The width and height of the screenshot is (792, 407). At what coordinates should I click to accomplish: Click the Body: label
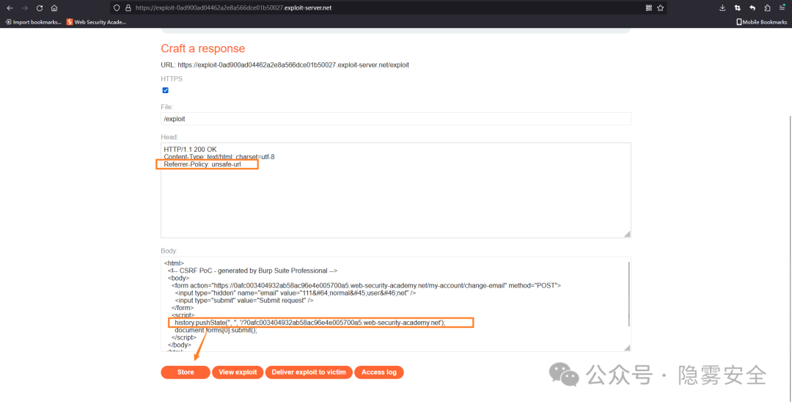pyautogui.click(x=169, y=251)
